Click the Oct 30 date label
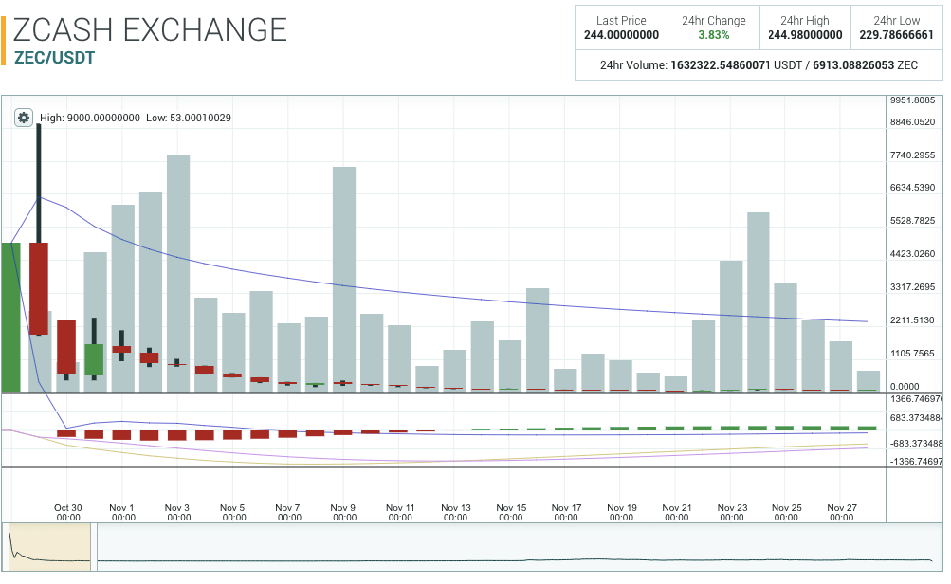 point(68,513)
